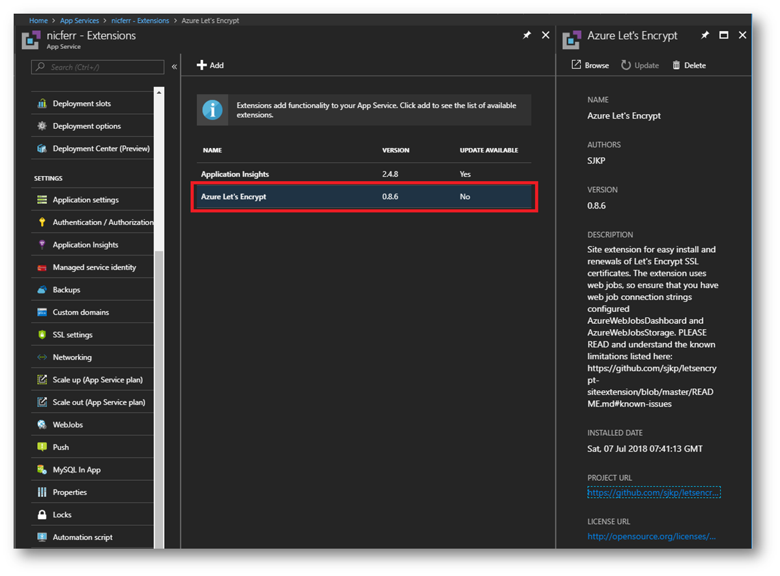Viewport: 780px width, 576px height.
Task: Open Networking menu item
Action: (x=93, y=357)
